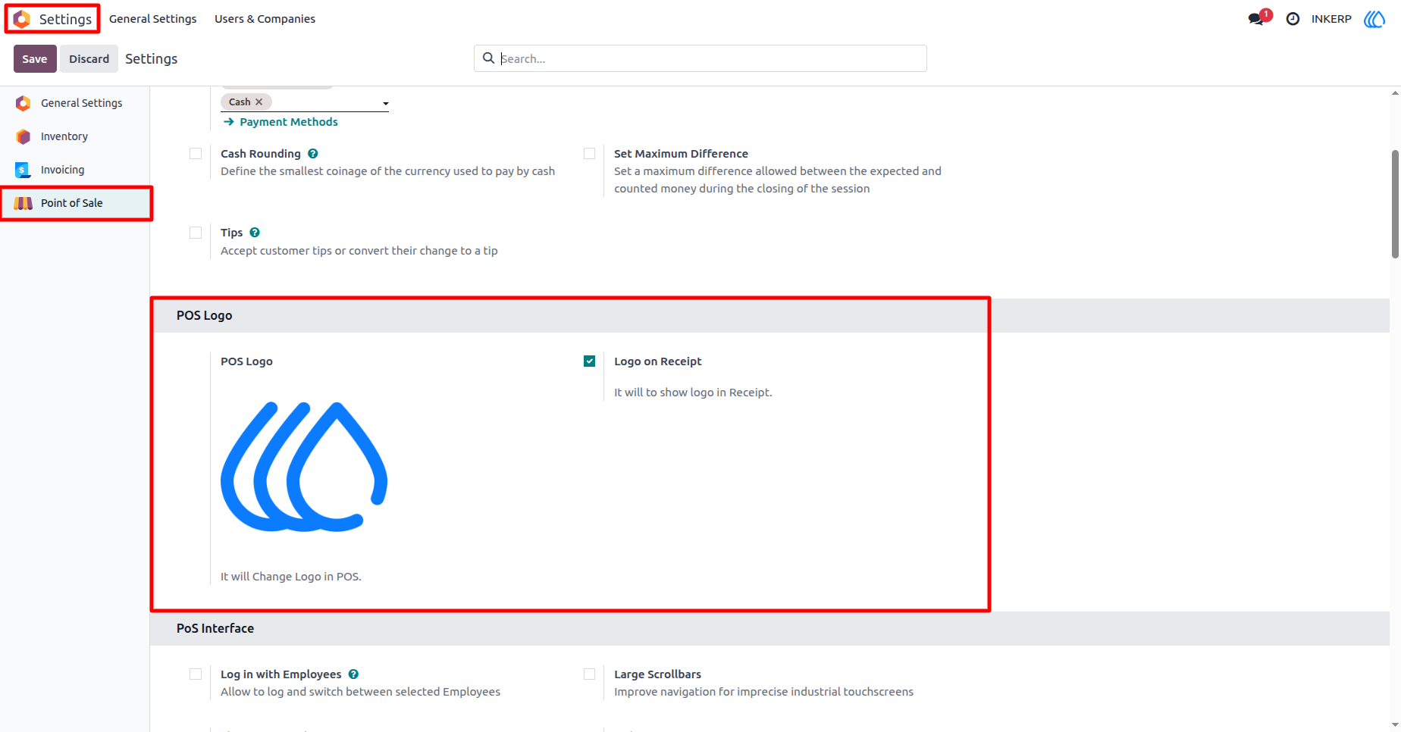The height and width of the screenshot is (732, 1401).
Task: Click the vertical page scrollbar handle
Action: tap(1395, 204)
